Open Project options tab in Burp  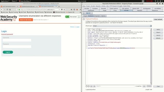(x=114, y=8)
